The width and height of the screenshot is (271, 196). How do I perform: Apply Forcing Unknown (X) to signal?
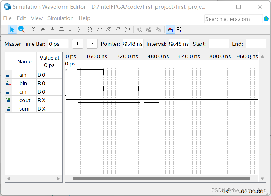coord(34,29)
